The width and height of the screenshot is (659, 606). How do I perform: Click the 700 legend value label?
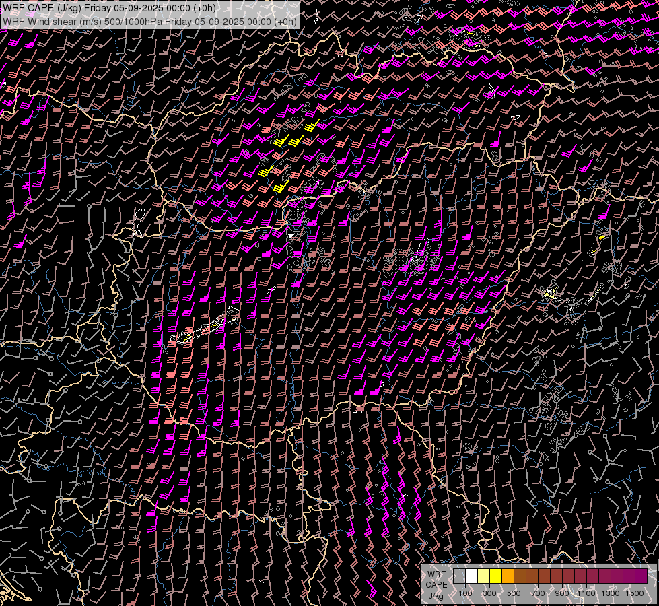pos(538,593)
